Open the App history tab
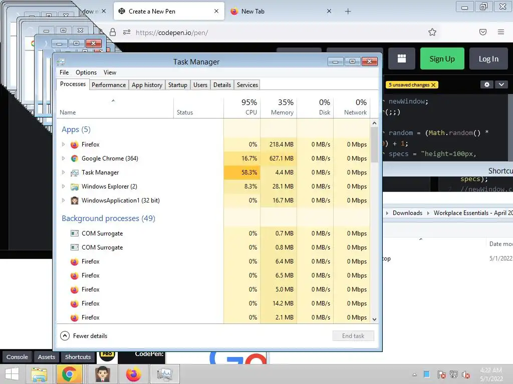The image size is (513, 384). 147,85
